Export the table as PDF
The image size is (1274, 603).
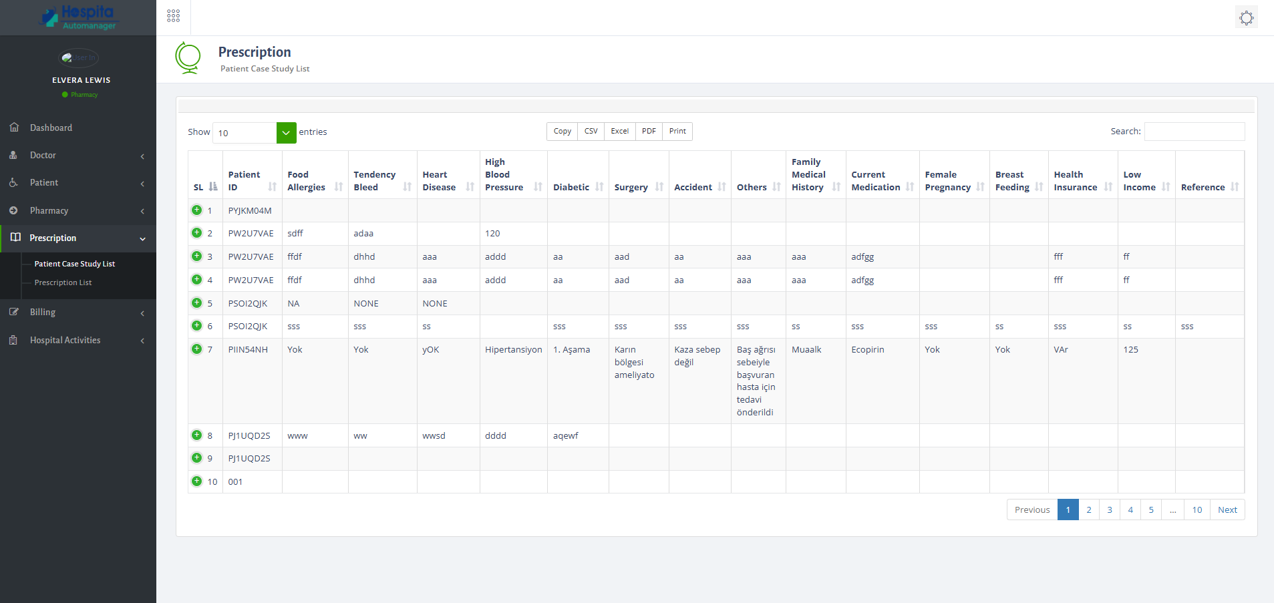647,131
